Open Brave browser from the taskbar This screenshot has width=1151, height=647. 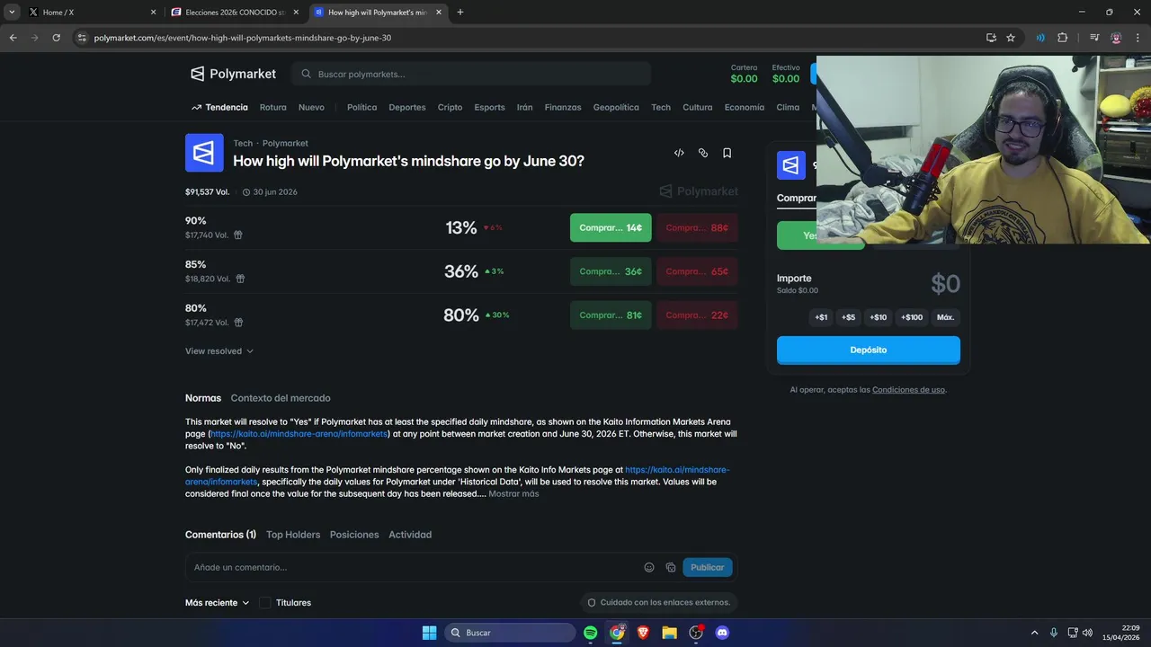(643, 633)
